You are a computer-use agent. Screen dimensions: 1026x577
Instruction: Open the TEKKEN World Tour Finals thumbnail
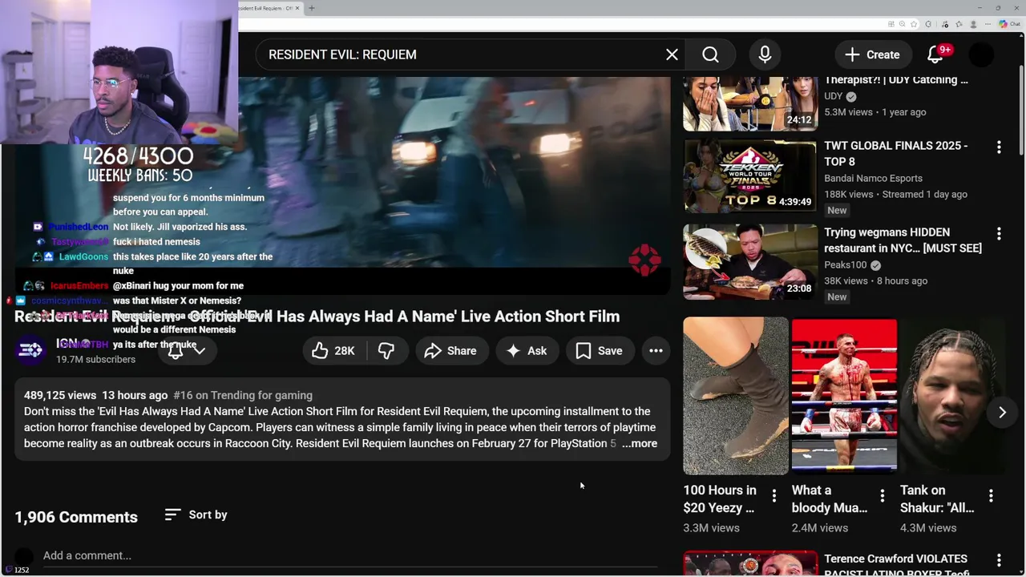[750, 176]
